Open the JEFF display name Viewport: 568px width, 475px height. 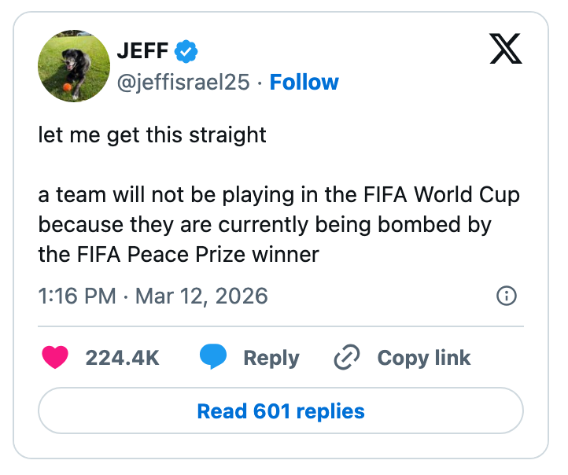point(142,52)
